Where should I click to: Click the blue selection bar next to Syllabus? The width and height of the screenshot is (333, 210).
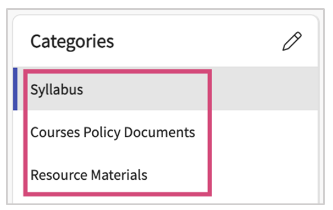[15, 89]
